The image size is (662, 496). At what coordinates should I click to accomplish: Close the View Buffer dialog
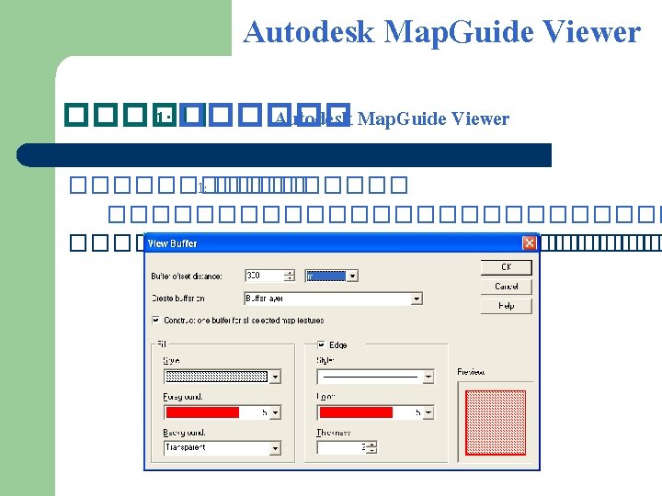529,243
